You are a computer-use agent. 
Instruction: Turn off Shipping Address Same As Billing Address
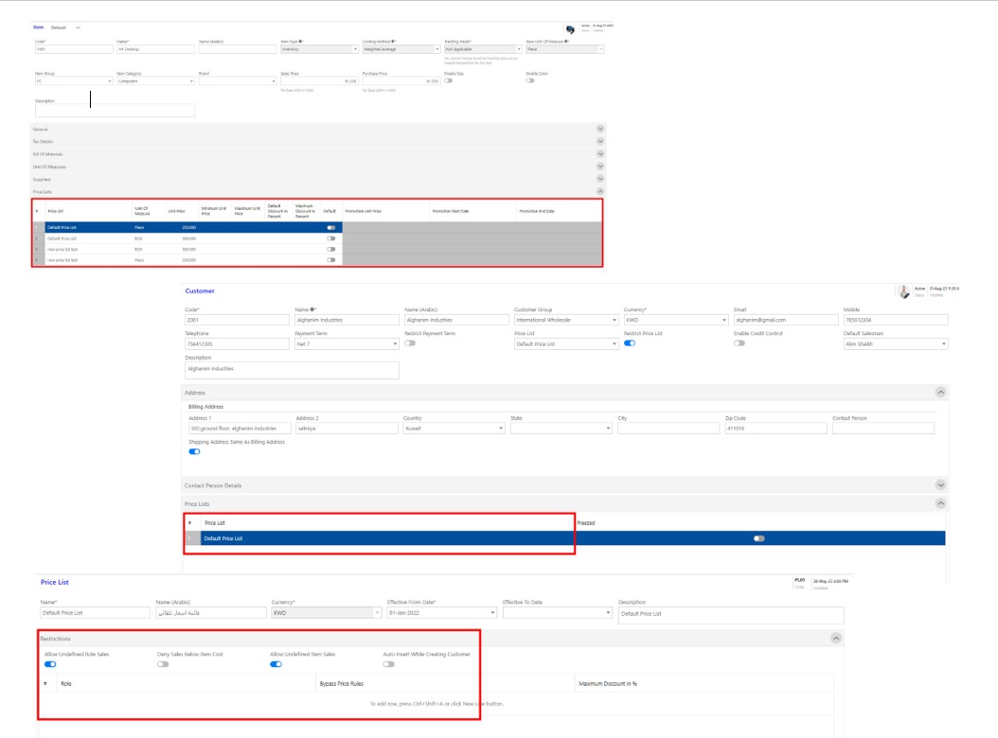(x=194, y=452)
